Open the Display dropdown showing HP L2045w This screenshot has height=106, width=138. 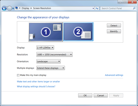(45, 48)
